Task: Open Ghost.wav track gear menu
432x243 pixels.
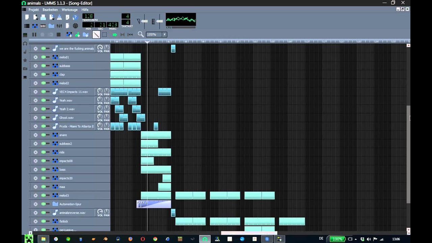Action: pyautogui.click(x=35, y=117)
